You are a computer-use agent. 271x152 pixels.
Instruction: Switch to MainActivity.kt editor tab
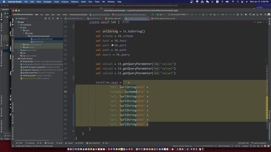point(95,19)
